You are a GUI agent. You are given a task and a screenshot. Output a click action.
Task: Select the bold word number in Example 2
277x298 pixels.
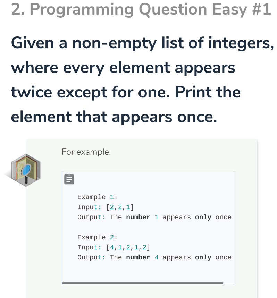[137, 257]
